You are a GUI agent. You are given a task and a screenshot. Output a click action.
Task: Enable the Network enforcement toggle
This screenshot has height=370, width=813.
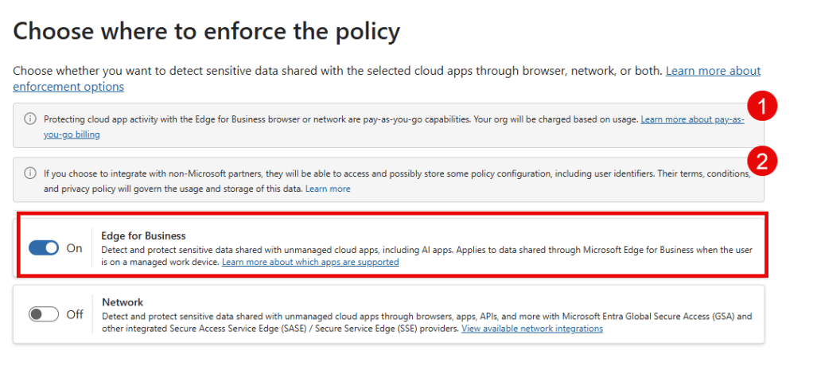[x=44, y=314]
